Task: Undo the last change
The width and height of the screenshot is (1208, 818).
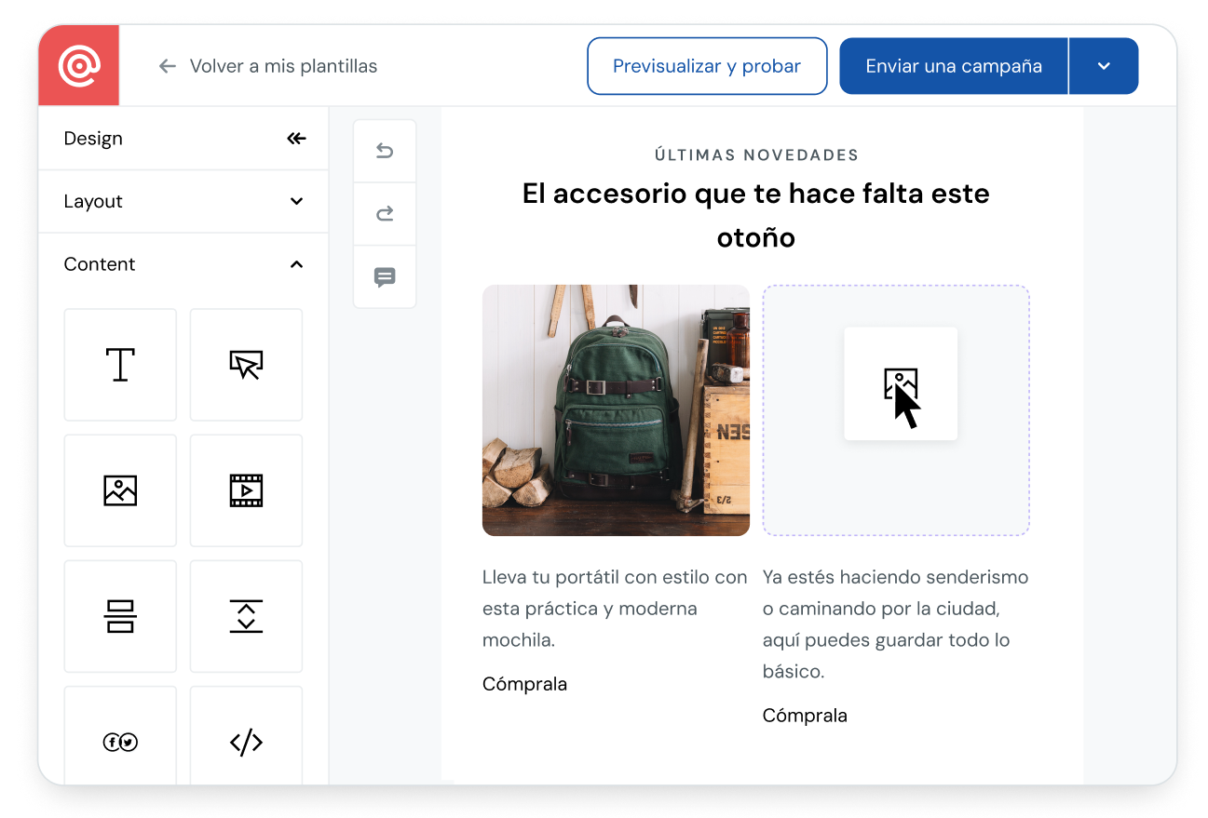Action: (x=385, y=151)
